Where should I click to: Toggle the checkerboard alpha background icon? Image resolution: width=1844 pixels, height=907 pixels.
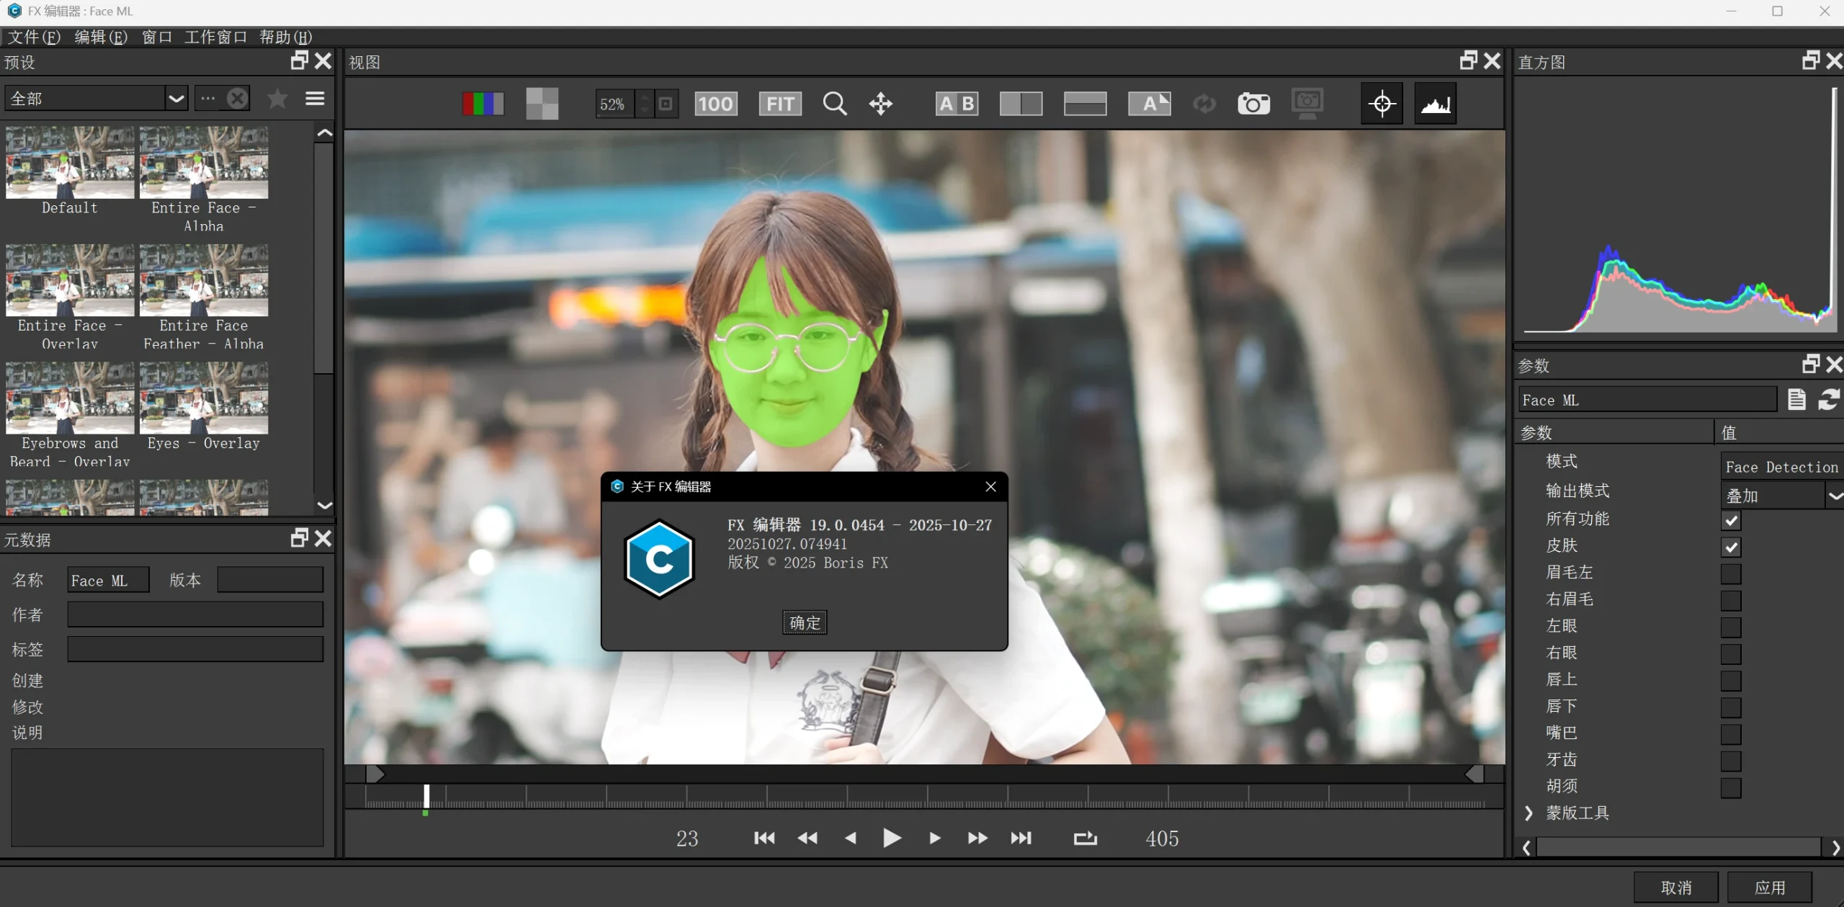click(541, 103)
